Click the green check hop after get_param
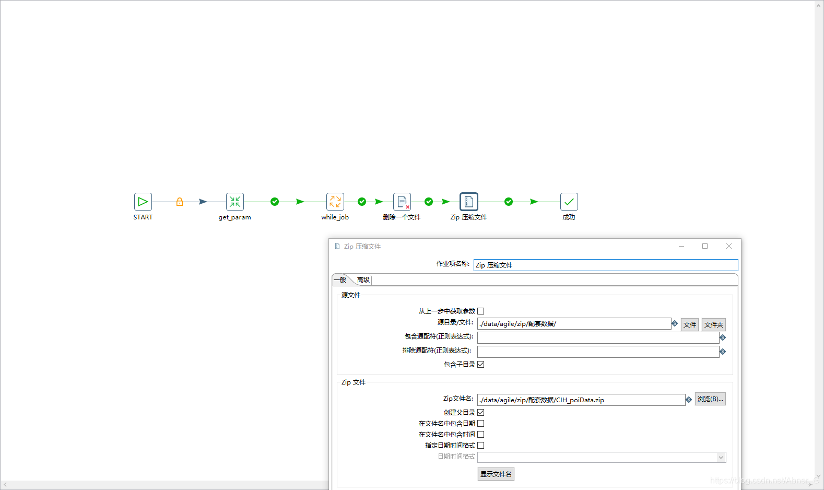 [275, 202]
